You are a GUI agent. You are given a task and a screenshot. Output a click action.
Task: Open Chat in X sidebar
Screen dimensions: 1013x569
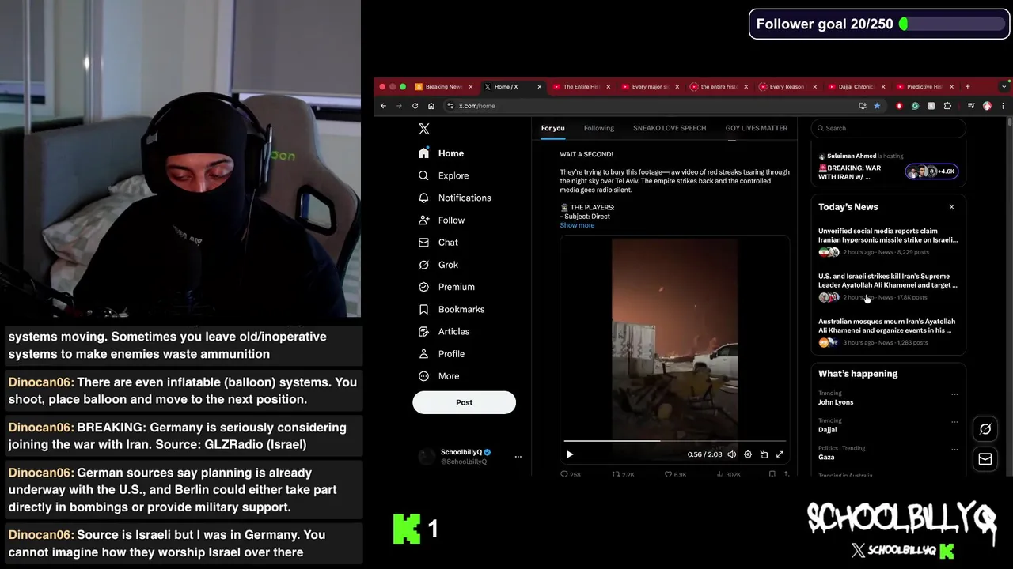[438, 243]
